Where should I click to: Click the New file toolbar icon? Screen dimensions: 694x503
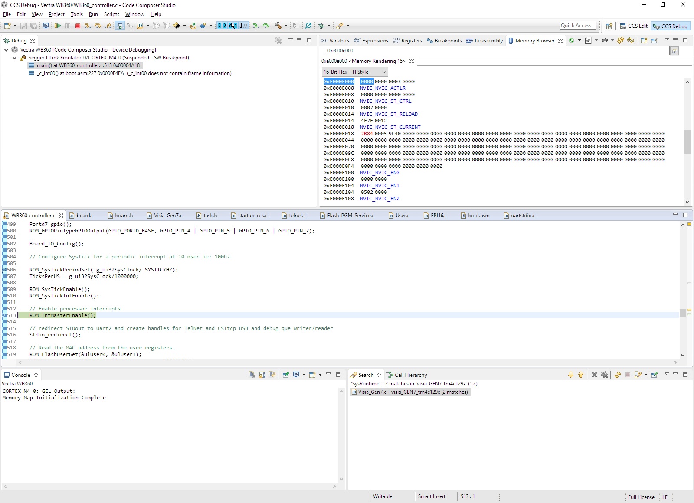pos(7,26)
